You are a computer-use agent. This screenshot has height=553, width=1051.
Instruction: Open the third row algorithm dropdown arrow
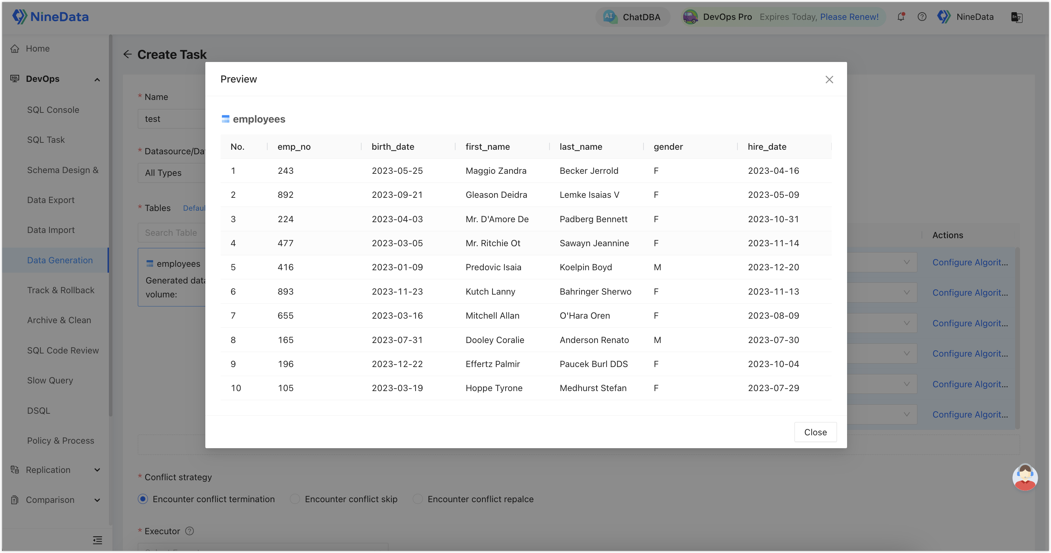coord(906,323)
